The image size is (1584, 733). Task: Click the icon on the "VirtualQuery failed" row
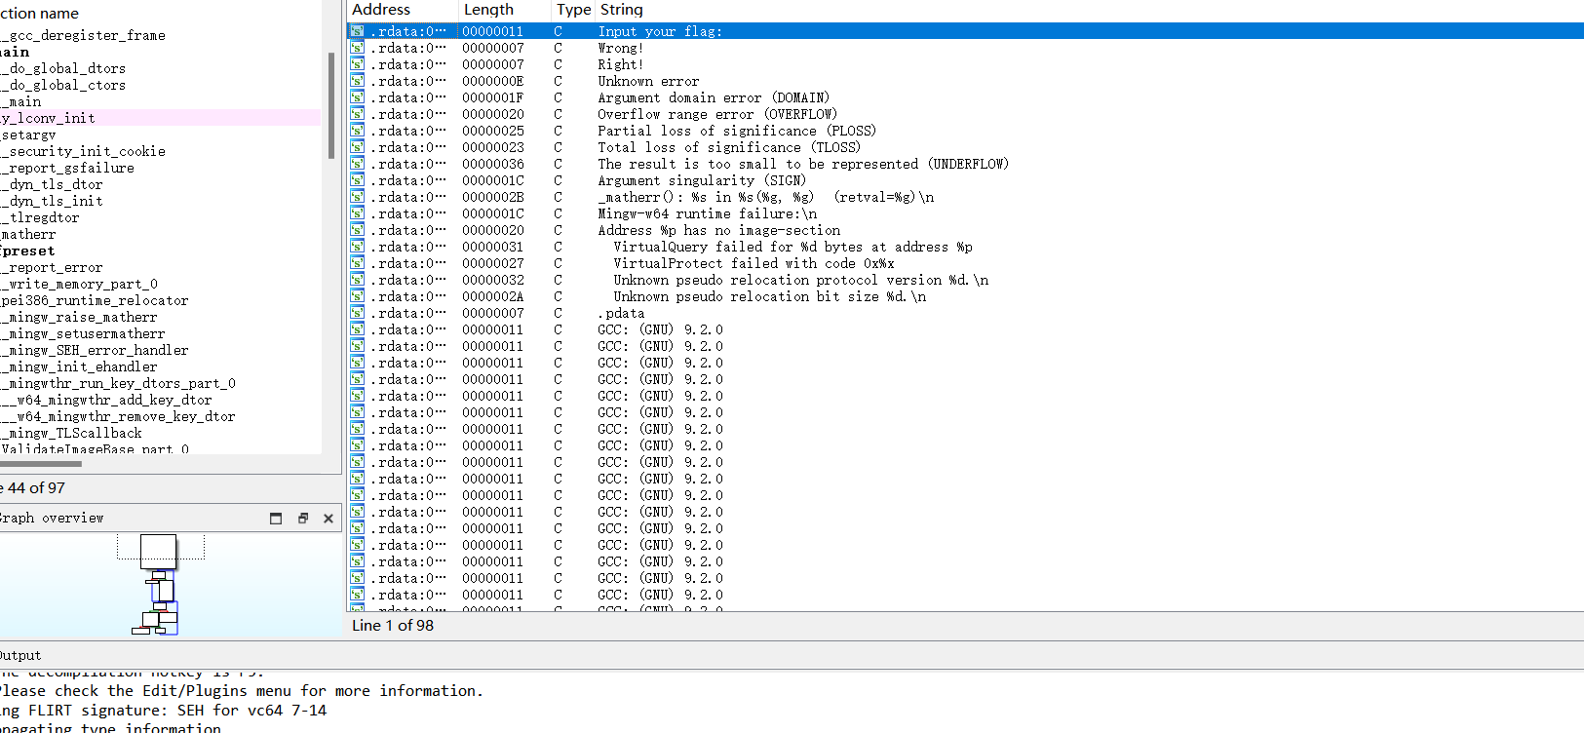(358, 247)
